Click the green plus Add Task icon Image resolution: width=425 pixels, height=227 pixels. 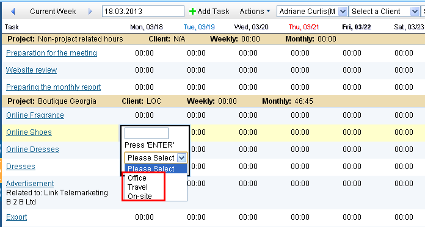click(x=192, y=12)
